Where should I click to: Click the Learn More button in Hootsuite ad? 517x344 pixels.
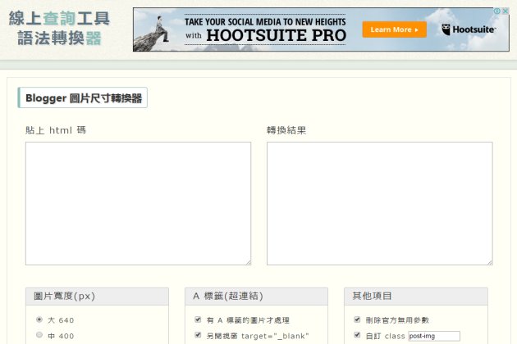pyautogui.click(x=395, y=29)
